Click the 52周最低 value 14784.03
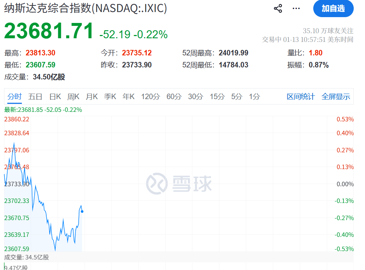The image size is (365, 270). 233,65
